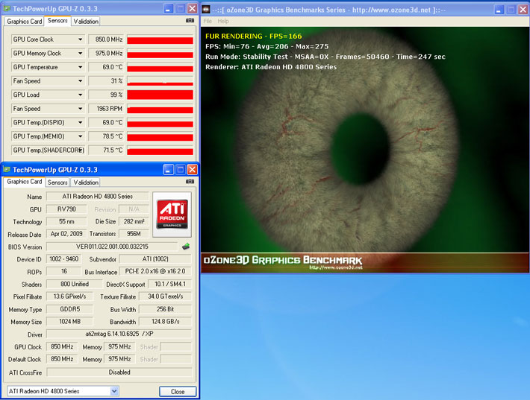Click the 78.5 °C MEMIO temperature value
The height and width of the screenshot is (400, 530).
(x=106, y=136)
